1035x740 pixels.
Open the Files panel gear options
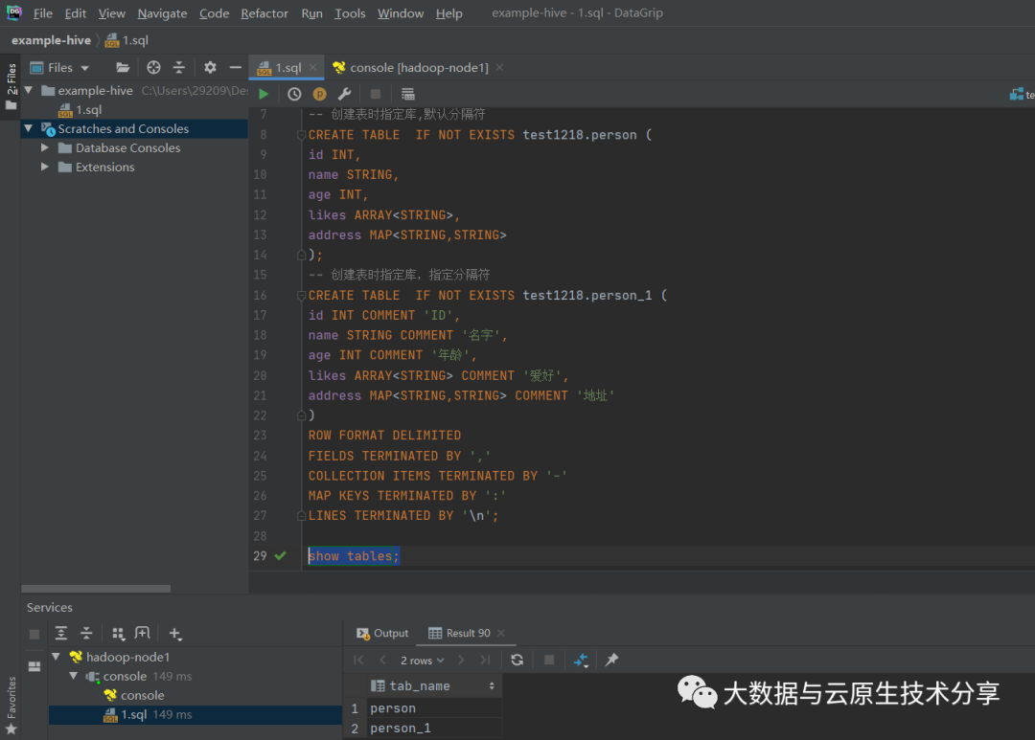point(210,68)
